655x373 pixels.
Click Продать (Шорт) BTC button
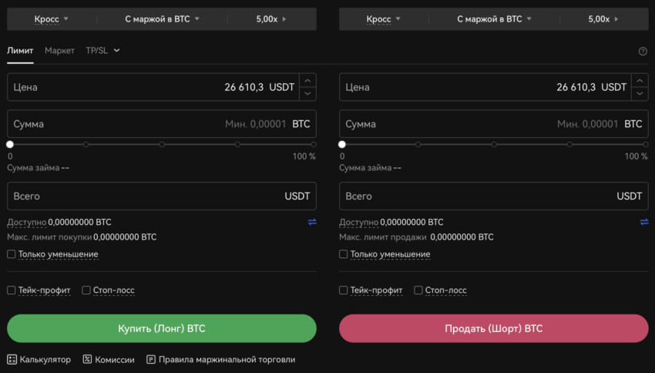click(494, 328)
